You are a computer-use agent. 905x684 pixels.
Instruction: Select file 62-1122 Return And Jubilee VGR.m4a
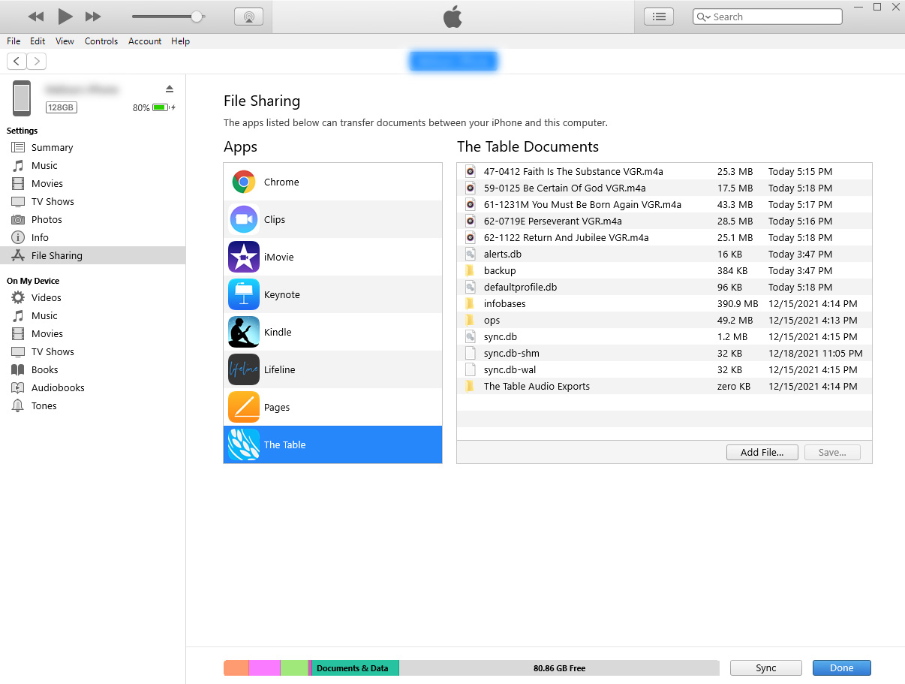point(664,237)
